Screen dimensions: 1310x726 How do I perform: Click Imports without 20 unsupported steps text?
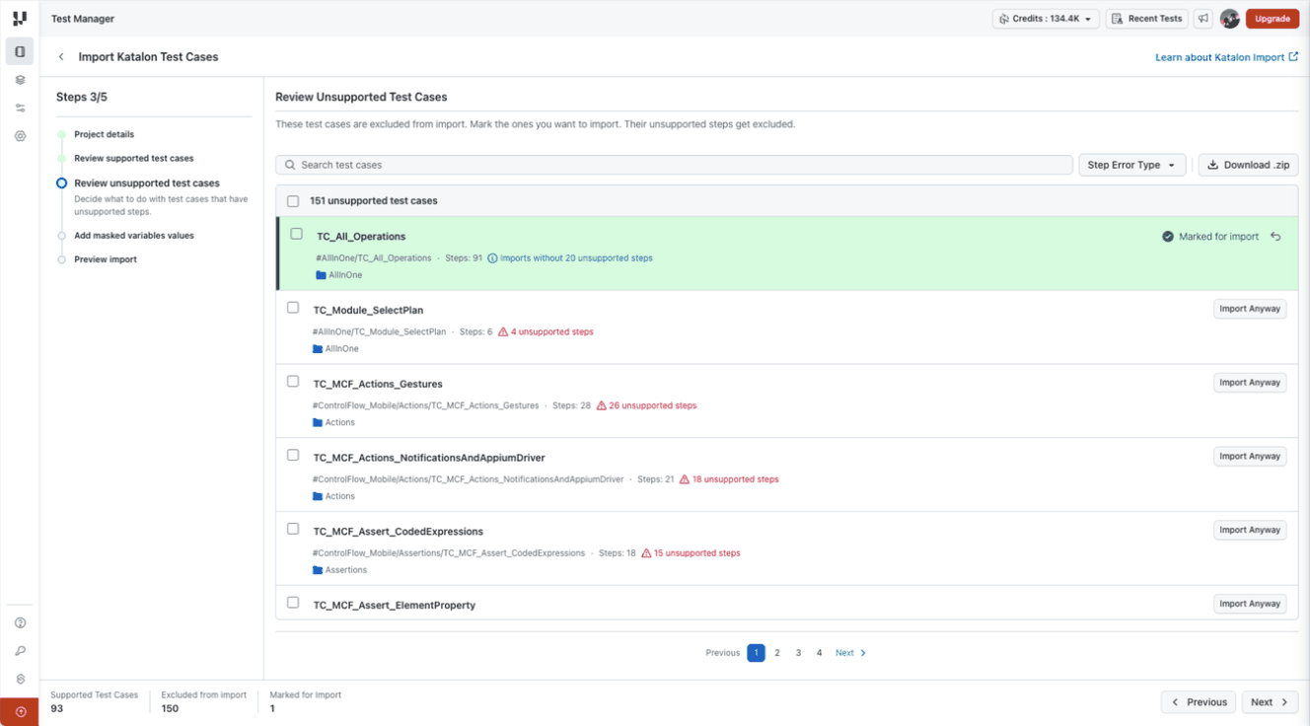point(576,258)
